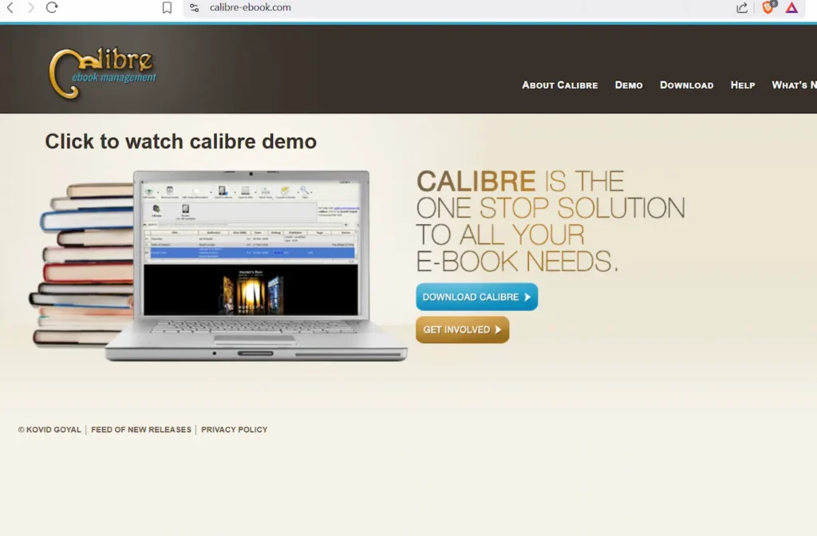Viewport: 817px width, 536px height.
Task: Open the About Calibre menu item
Action: (559, 85)
